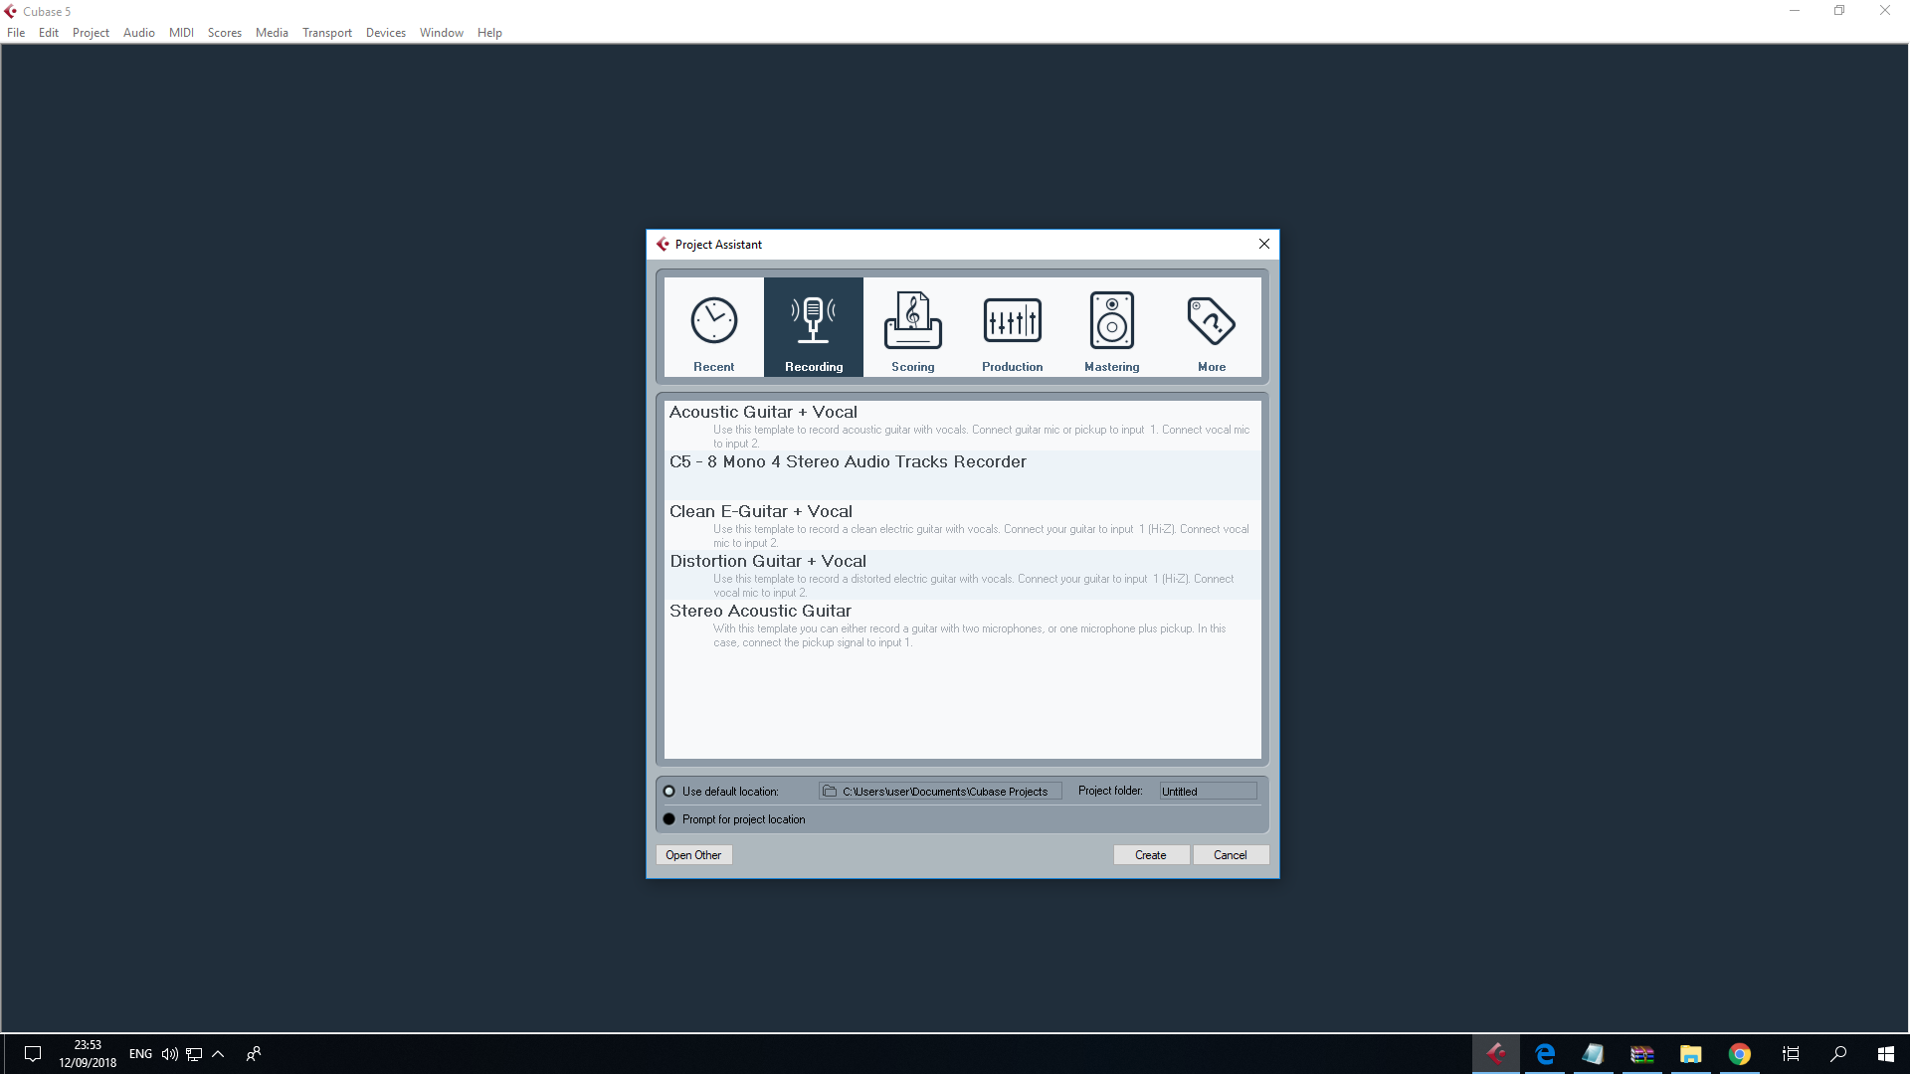Select the Recording microphone category
Screen dimensions: 1910x1074
813,327
